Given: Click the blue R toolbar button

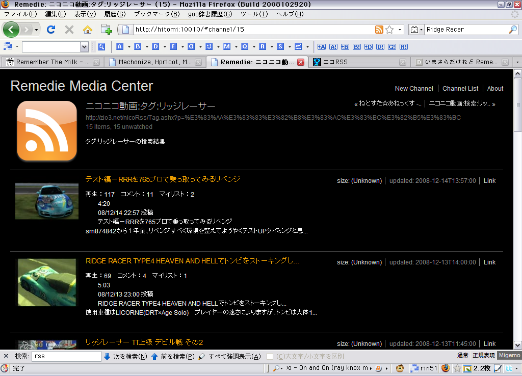Looking at the screenshot, I should click(x=263, y=46).
